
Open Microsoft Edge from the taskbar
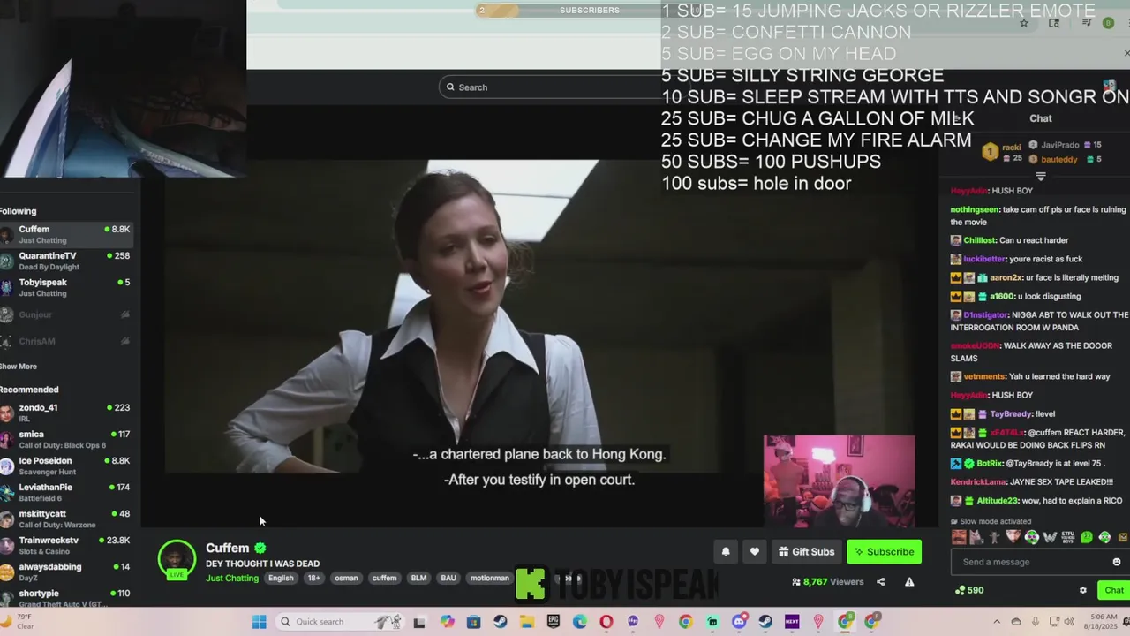(580, 622)
